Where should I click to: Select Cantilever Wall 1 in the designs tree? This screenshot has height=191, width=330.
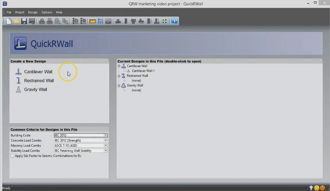click(143, 71)
